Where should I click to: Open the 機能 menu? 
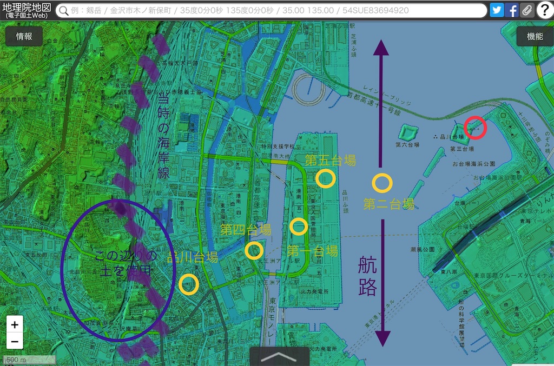(535, 36)
